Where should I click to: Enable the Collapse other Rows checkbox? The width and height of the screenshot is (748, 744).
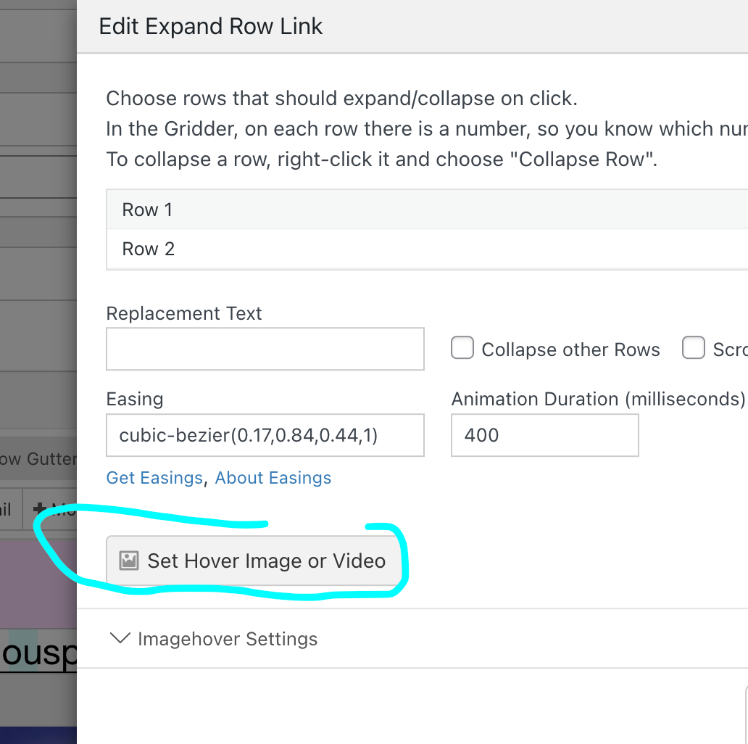462,348
